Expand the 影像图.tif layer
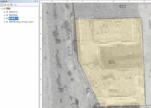Screen dimensions: 151x108 (5, 19)
